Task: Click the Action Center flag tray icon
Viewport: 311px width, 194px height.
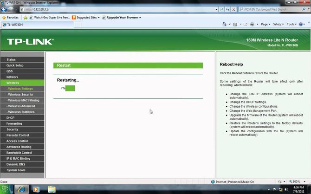Action: point(275,189)
